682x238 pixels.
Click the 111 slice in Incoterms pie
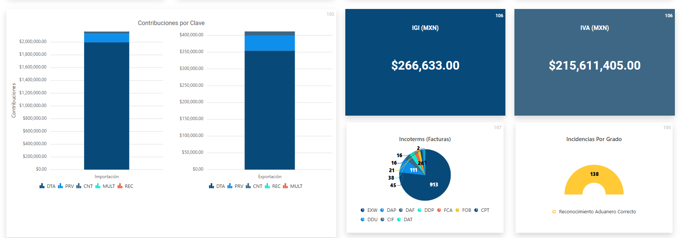tap(413, 170)
